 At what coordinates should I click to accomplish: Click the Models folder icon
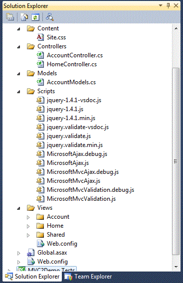(31, 73)
